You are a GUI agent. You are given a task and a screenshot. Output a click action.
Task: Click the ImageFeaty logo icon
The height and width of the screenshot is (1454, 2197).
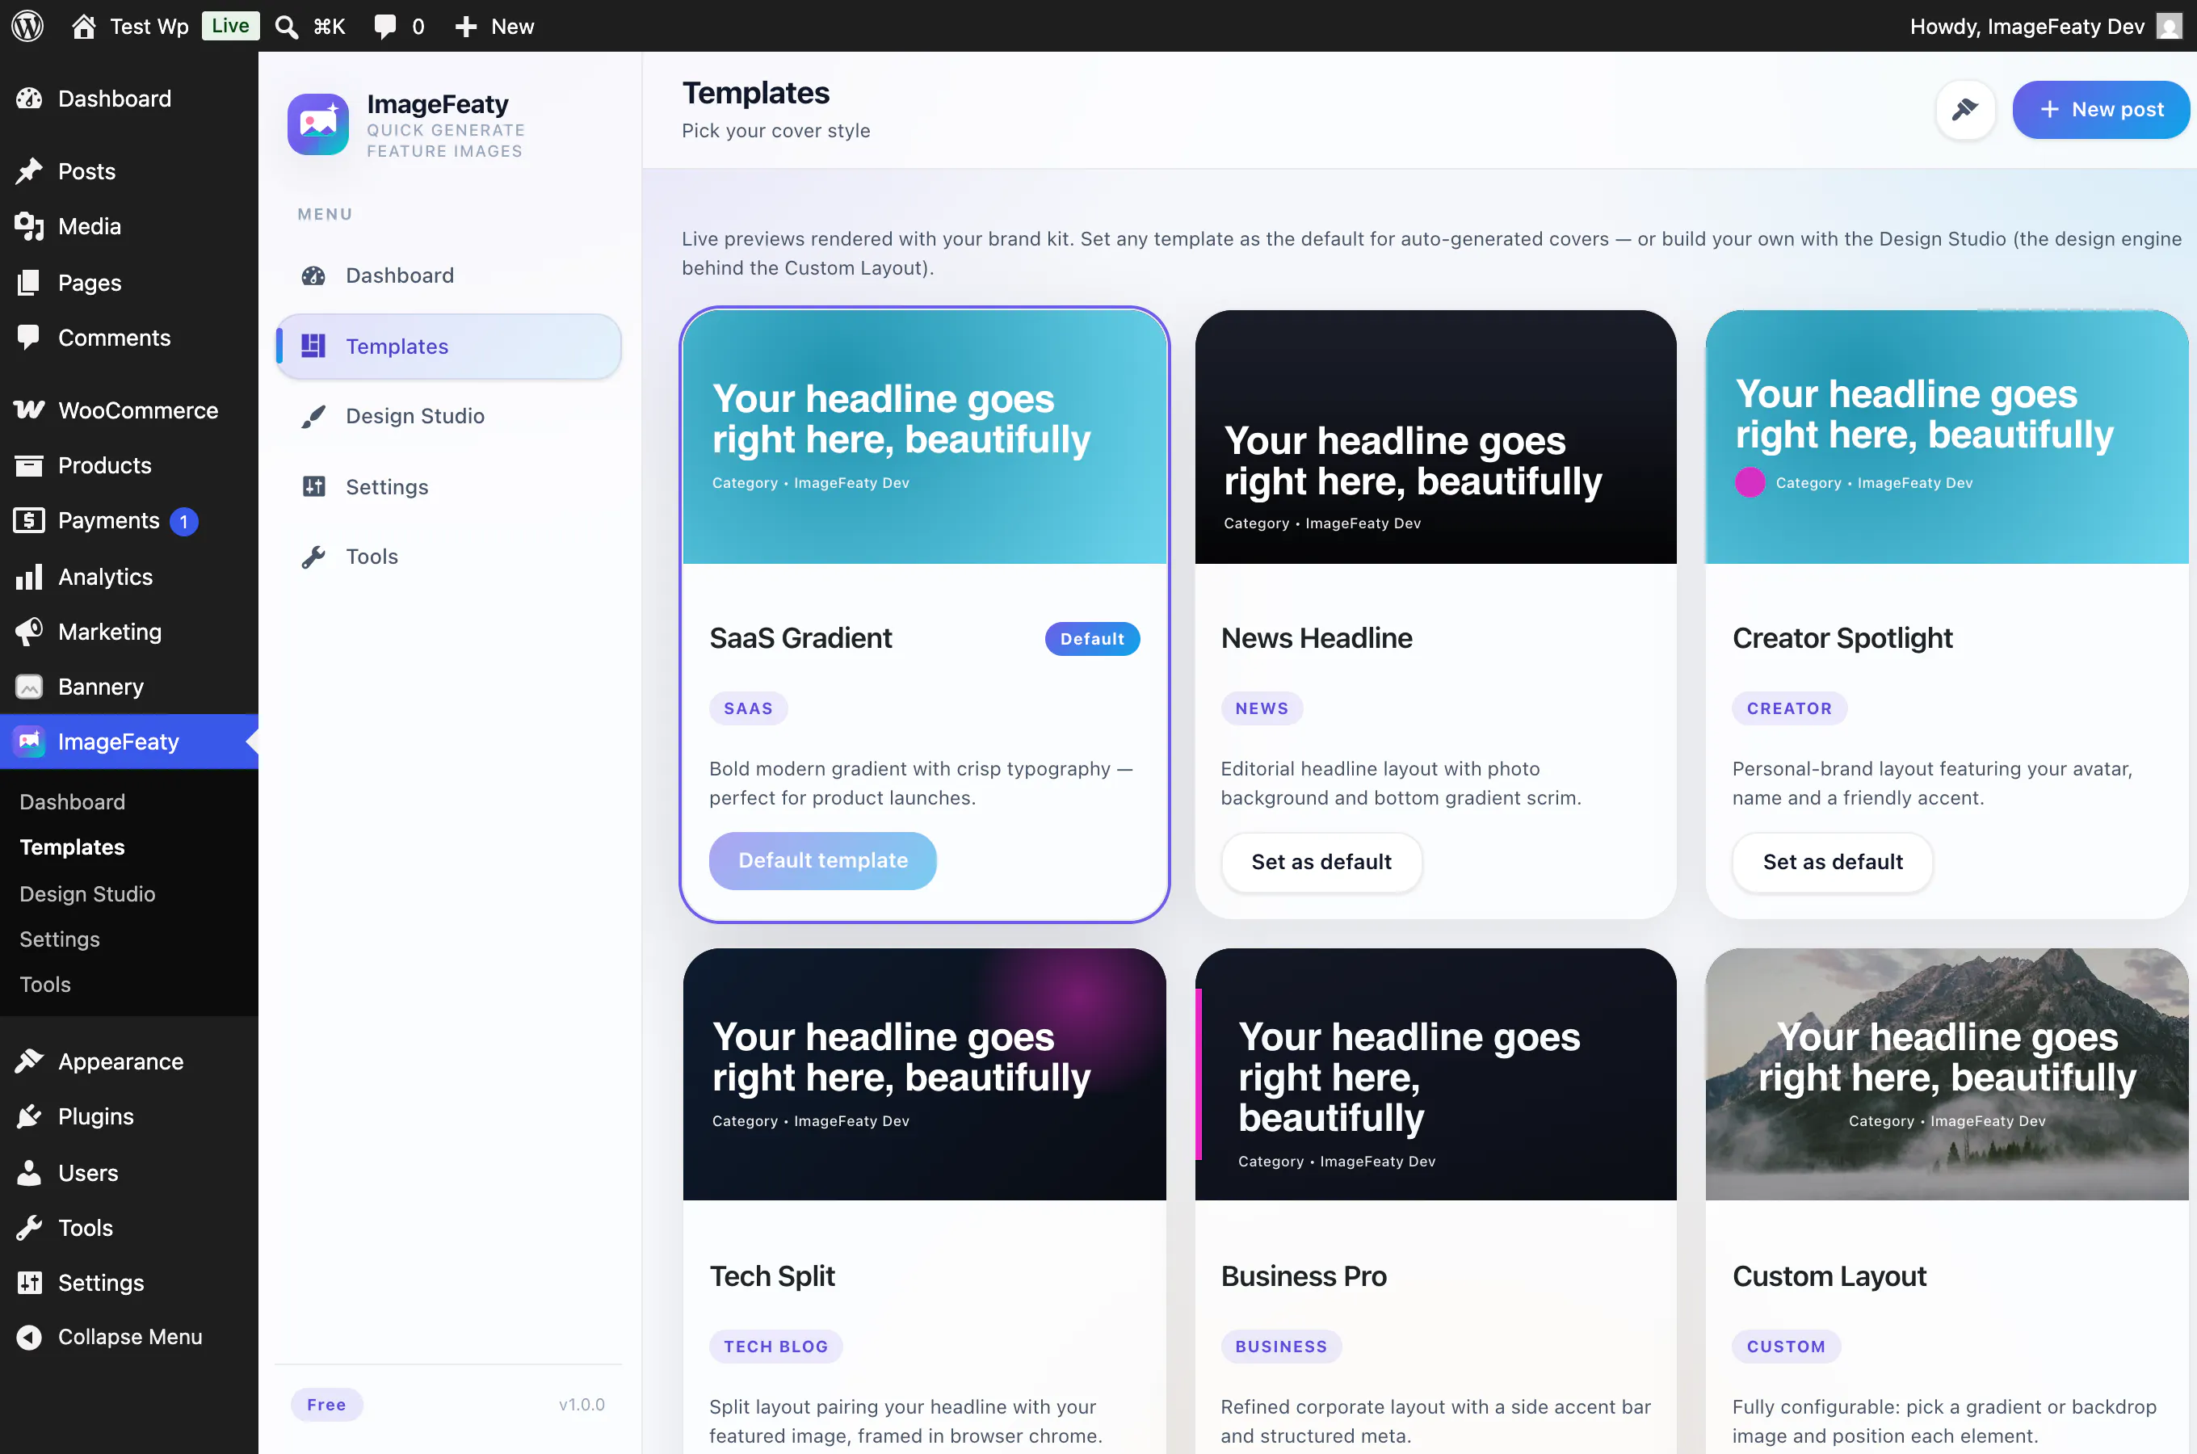[x=318, y=124]
